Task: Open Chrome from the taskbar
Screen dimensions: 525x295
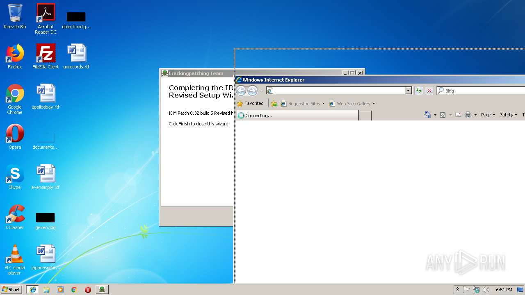Action: tap(74, 290)
